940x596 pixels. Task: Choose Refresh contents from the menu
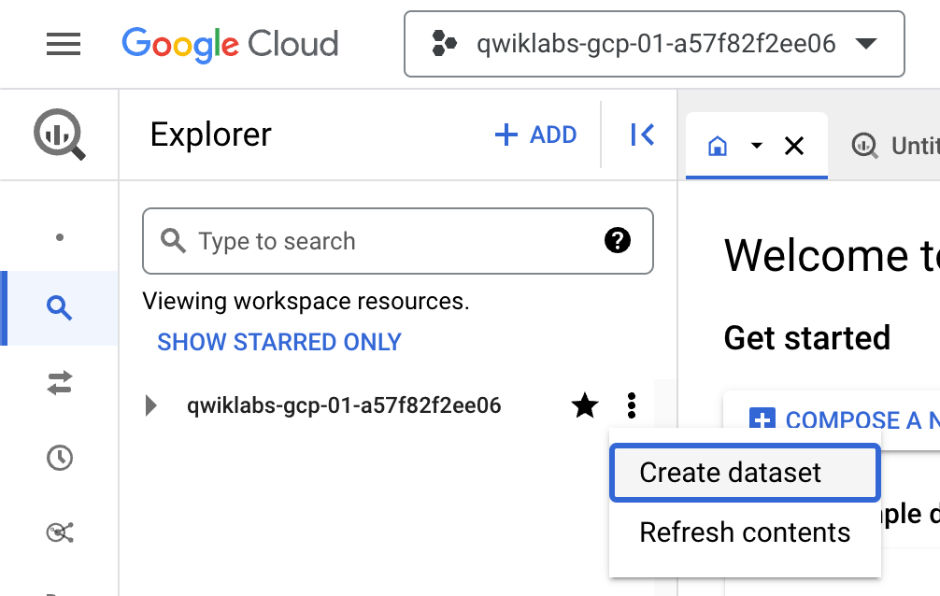click(745, 532)
